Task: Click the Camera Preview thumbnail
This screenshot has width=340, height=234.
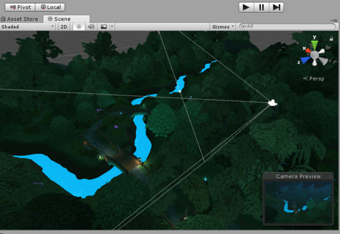Action: 298,202
